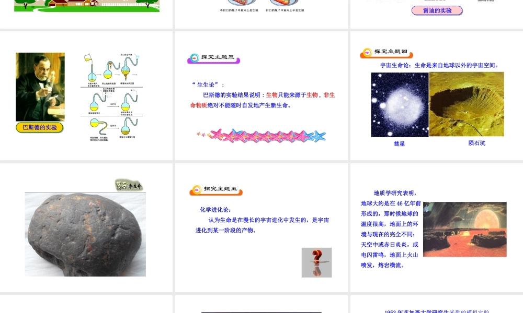Screen dimensions: 523x313
Task: Click the 雷迪的实验 pink label
Action: [x=437, y=10]
